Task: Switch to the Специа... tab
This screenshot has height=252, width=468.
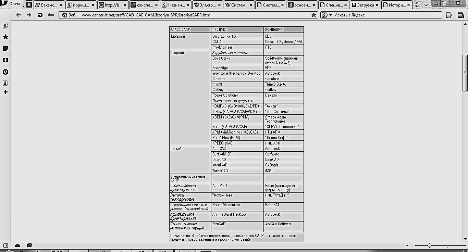Action: 334,5
